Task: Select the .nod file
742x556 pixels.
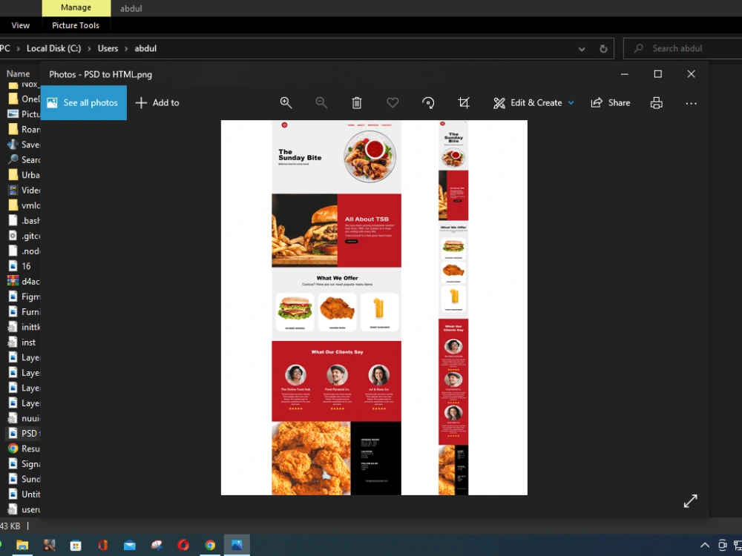Action: point(24,251)
